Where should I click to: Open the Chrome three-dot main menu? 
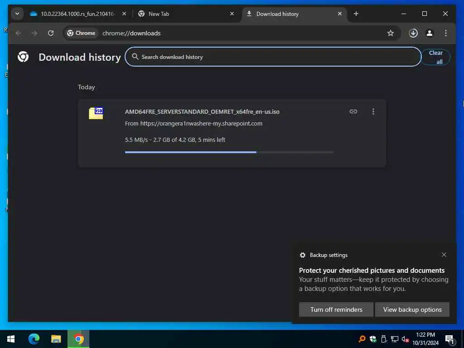pos(446,33)
